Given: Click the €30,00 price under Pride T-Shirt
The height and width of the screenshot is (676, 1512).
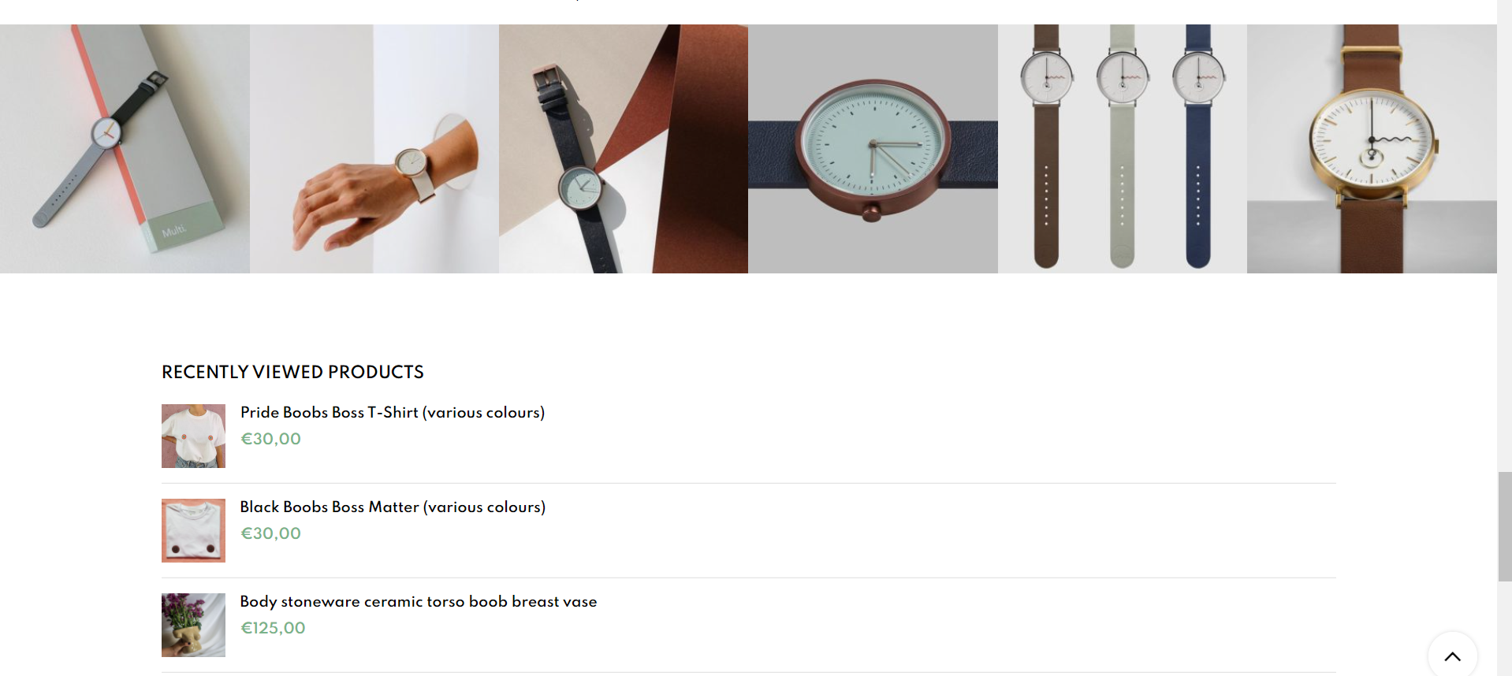Looking at the screenshot, I should [x=270, y=439].
